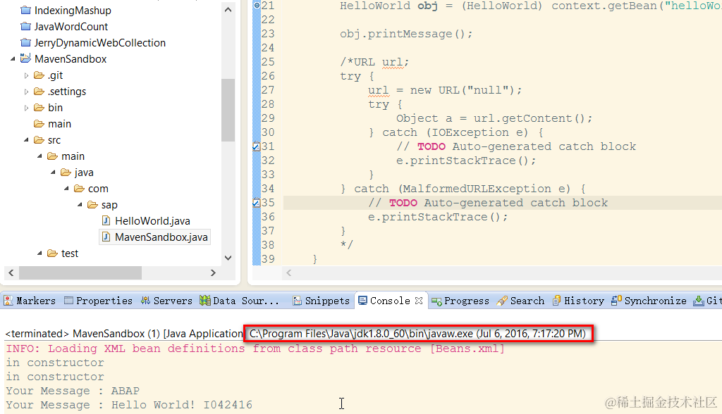Collapse the MavenSandbox project node
722x414 pixels.
pos(13,58)
